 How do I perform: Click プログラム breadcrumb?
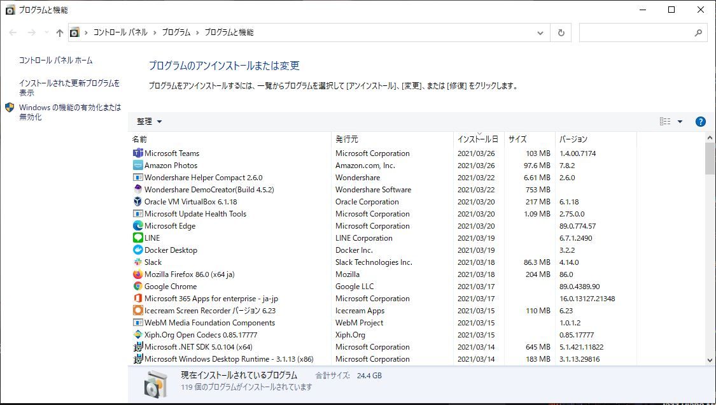(x=176, y=32)
